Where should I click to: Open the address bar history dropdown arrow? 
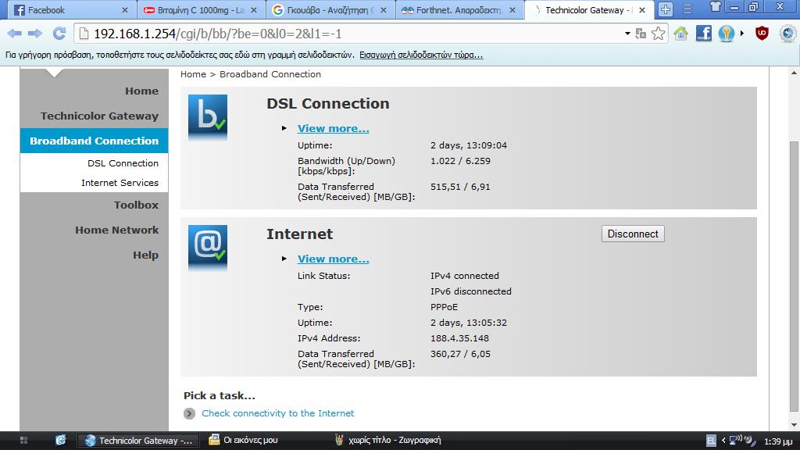click(627, 34)
